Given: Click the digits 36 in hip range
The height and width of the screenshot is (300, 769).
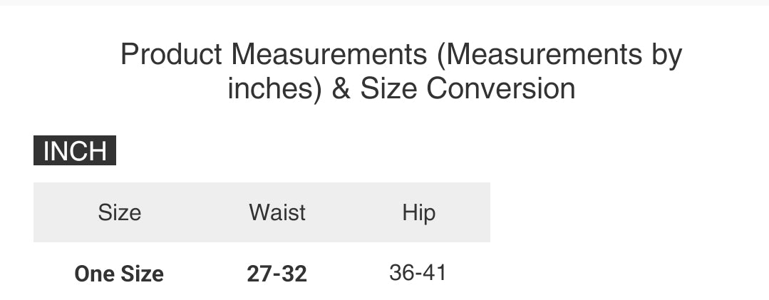Looking at the screenshot, I should (x=401, y=272).
